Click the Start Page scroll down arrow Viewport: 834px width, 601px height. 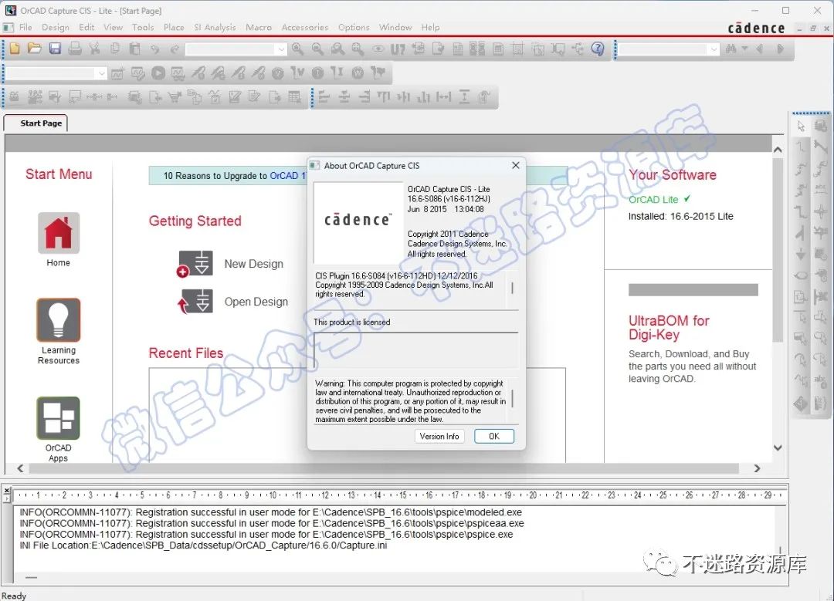tap(778, 448)
